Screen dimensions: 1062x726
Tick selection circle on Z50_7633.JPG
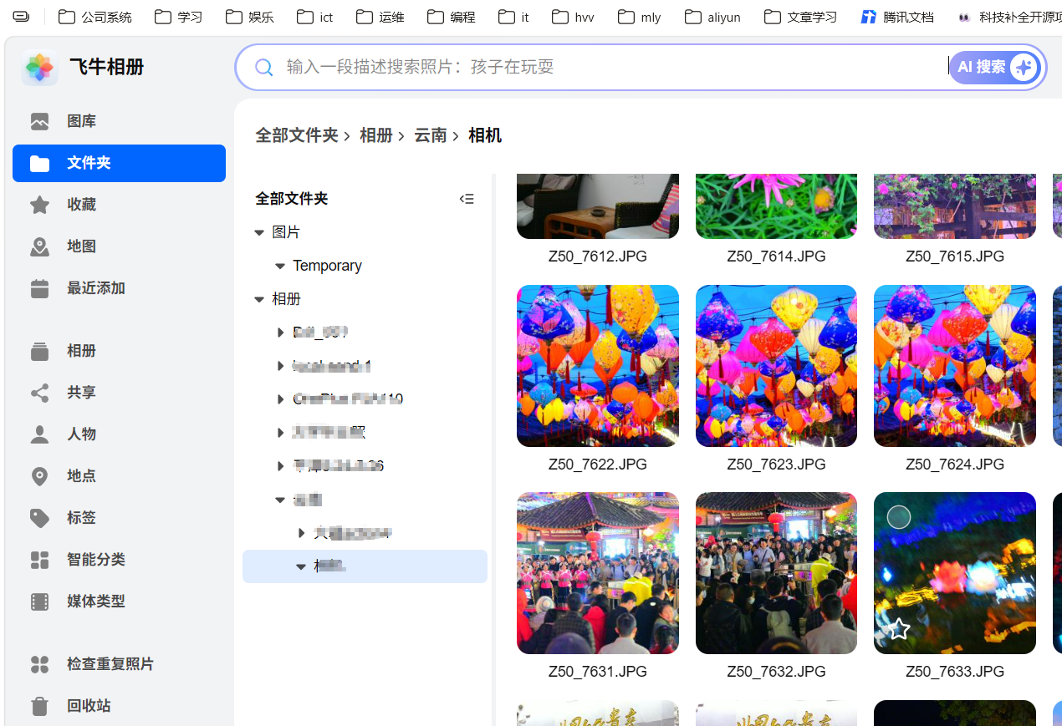(x=898, y=517)
